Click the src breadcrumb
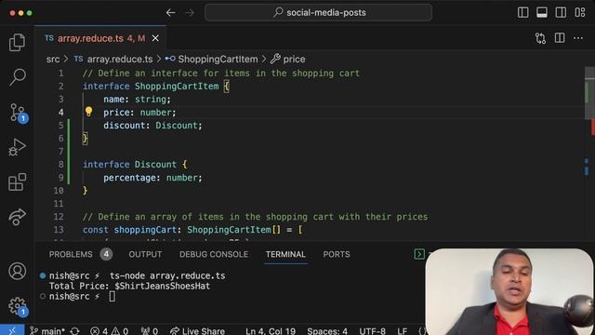595x335 pixels. pos(53,60)
